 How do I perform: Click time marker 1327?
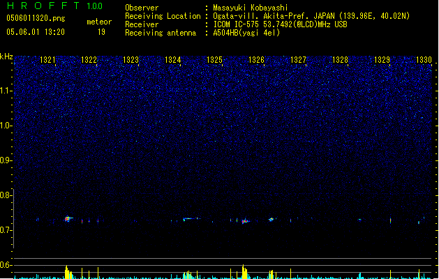299,60
